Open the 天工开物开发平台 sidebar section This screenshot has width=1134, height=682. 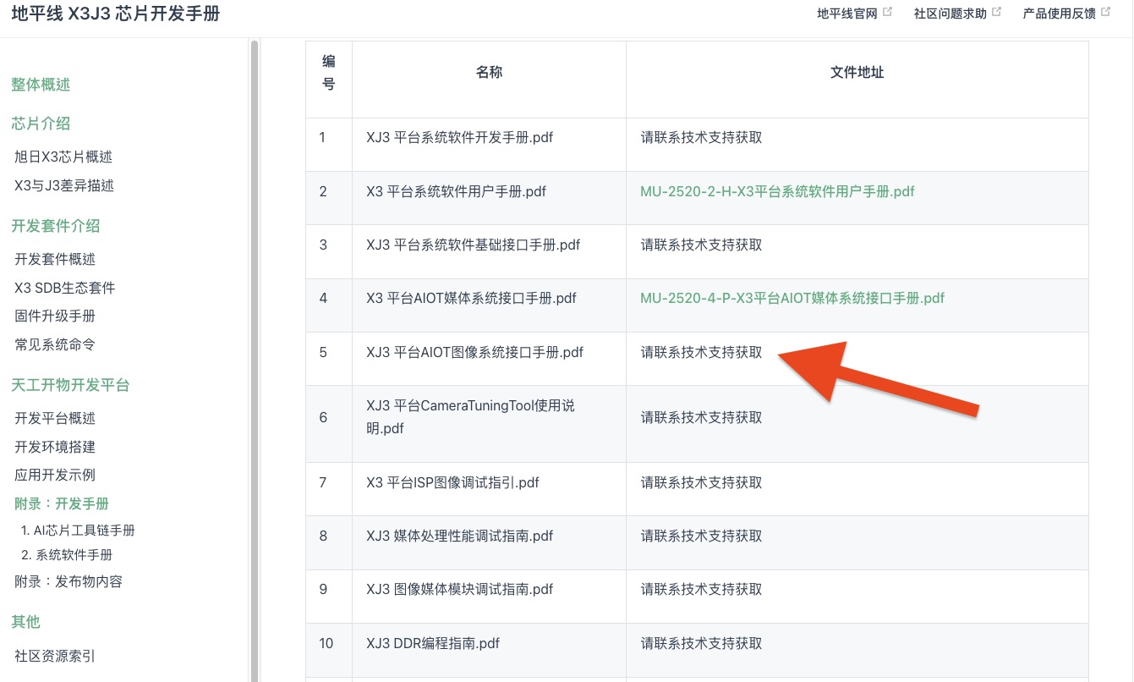click(70, 385)
